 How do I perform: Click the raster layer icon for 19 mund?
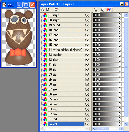coord(45,25)
